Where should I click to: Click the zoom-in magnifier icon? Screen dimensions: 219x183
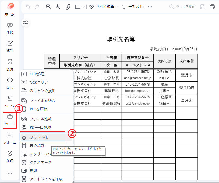tap(58, 7)
